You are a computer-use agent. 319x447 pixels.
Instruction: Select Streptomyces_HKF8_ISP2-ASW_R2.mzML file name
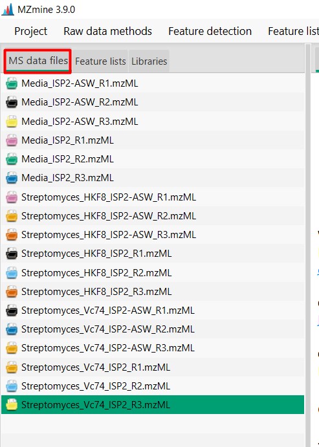point(109,216)
